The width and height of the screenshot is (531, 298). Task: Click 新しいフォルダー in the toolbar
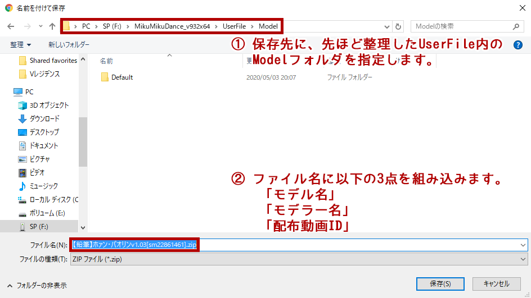(x=69, y=45)
